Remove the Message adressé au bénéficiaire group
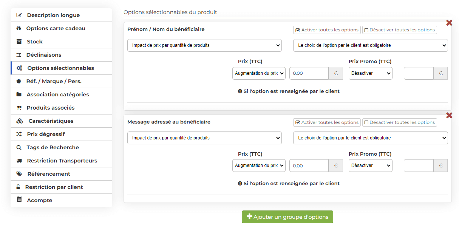Viewport: 459px width, 232px height. tap(449, 115)
